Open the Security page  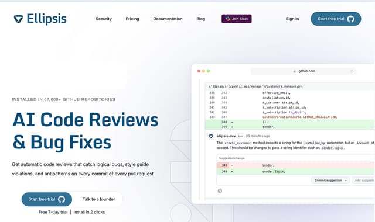tap(104, 19)
